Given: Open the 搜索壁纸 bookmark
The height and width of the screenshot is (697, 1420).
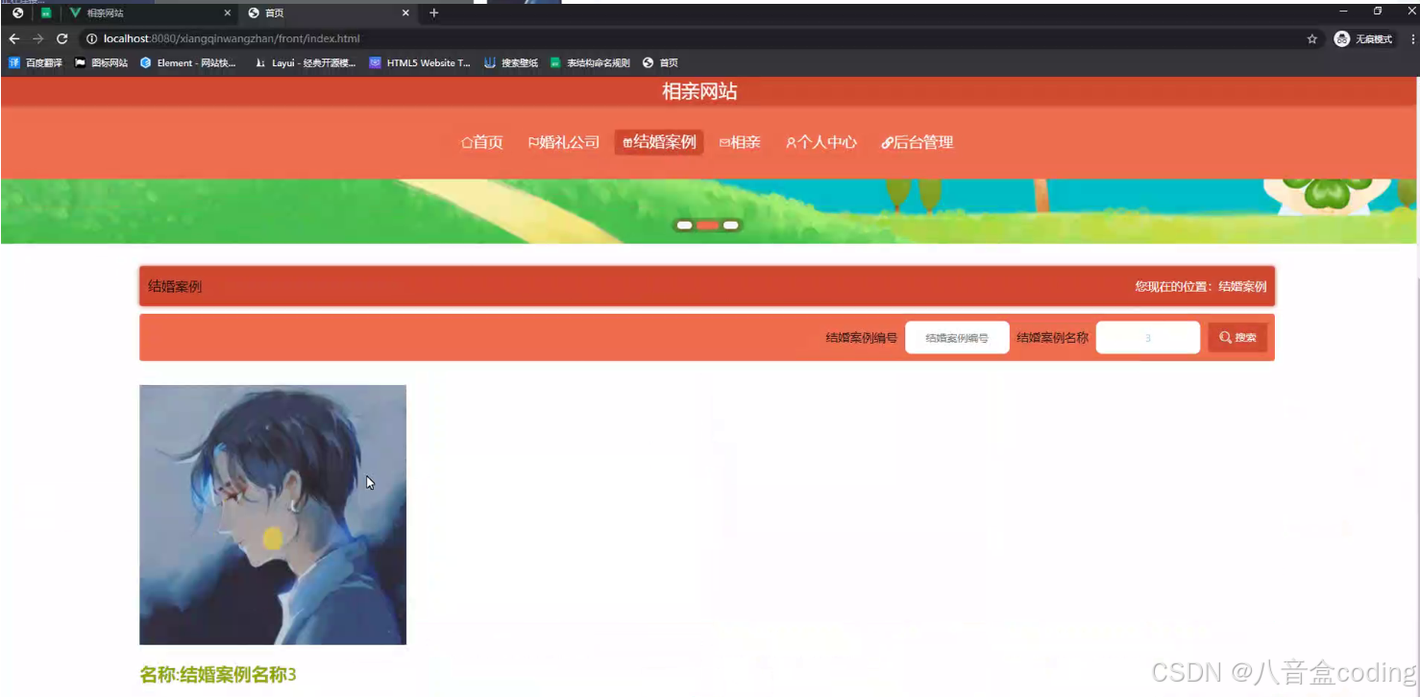Looking at the screenshot, I should [511, 63].
